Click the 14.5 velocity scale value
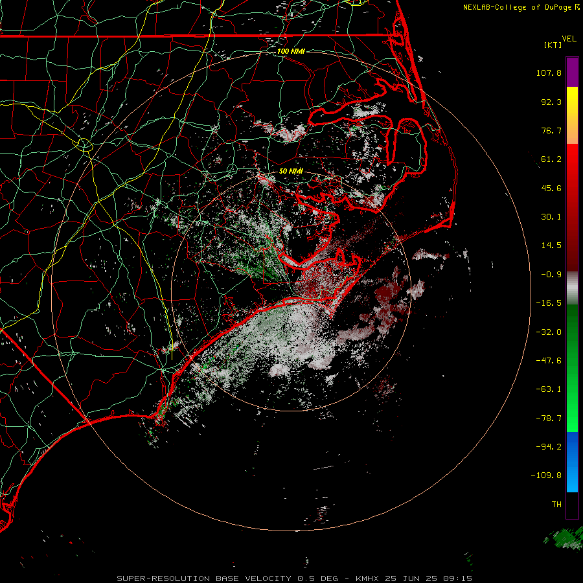This screenshot has height=583, width=583. pyautogui.click(x=551, y=246)
